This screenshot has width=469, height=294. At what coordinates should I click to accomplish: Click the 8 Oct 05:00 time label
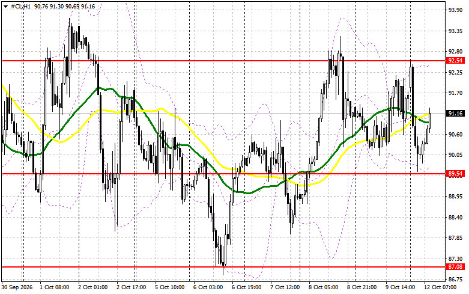coord(323,287)
